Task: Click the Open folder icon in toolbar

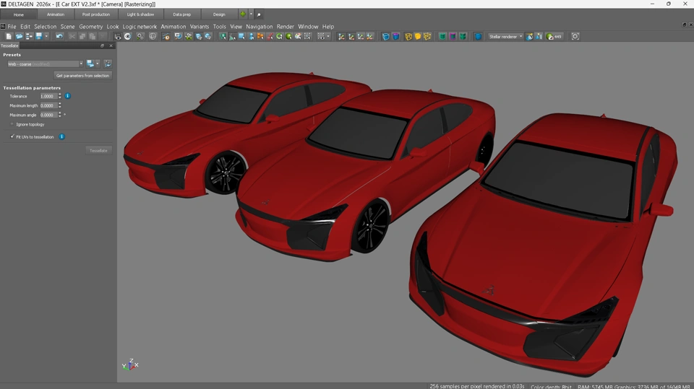Action: pos(19,36)
